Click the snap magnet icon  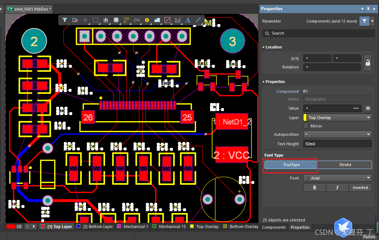(x=75, y=20)
